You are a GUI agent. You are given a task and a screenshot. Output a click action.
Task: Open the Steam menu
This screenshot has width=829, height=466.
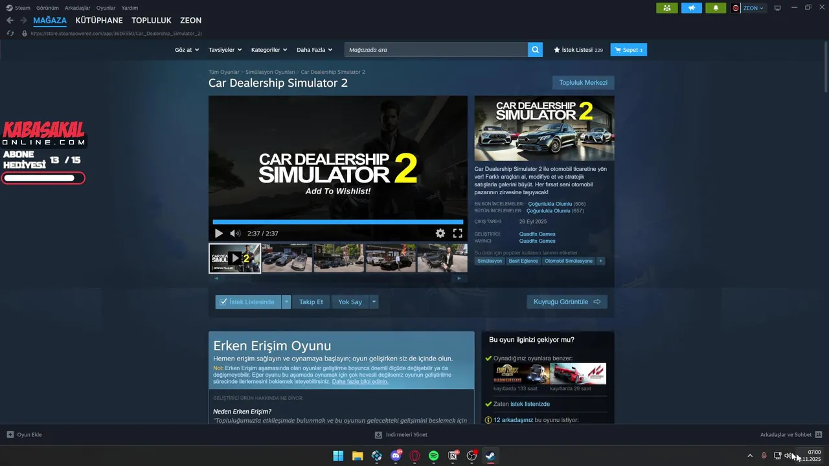[18, 8]
